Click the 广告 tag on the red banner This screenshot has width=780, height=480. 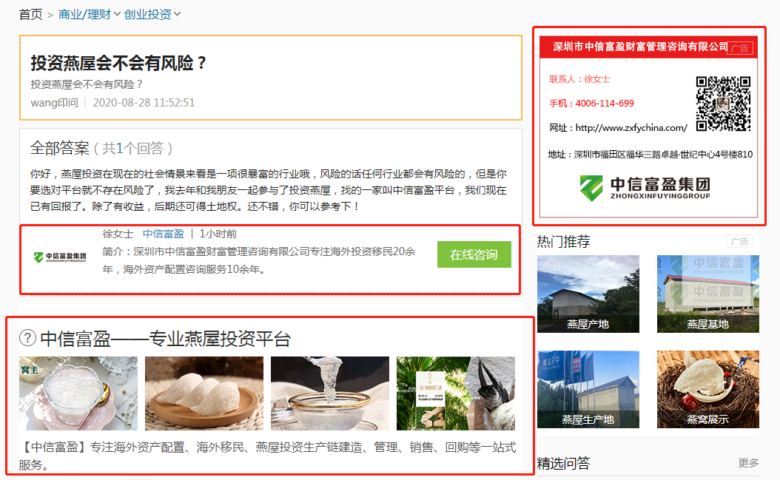(x=740, y=48)
